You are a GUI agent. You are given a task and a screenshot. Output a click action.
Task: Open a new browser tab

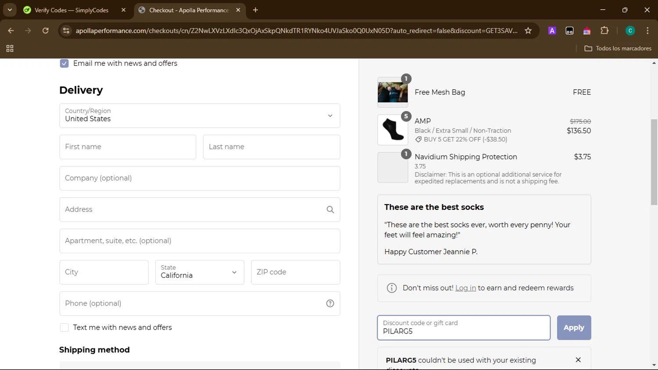(255, 10)
